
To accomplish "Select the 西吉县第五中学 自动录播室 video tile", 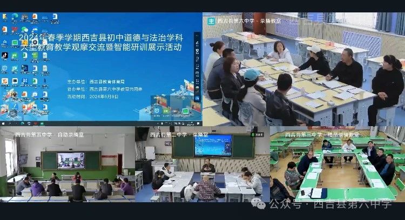I will click(67, 167).
